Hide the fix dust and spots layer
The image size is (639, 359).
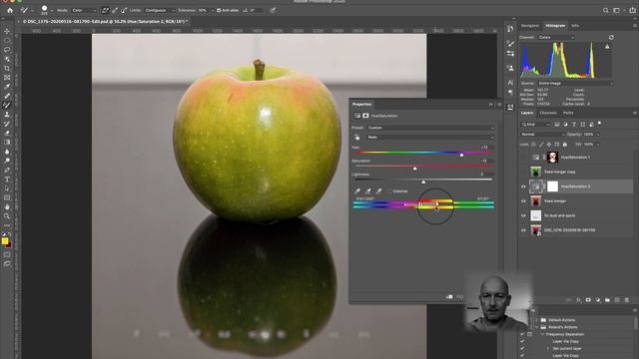coord(523,215)
